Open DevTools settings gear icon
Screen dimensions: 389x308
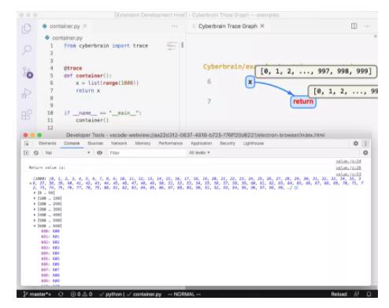356,143
